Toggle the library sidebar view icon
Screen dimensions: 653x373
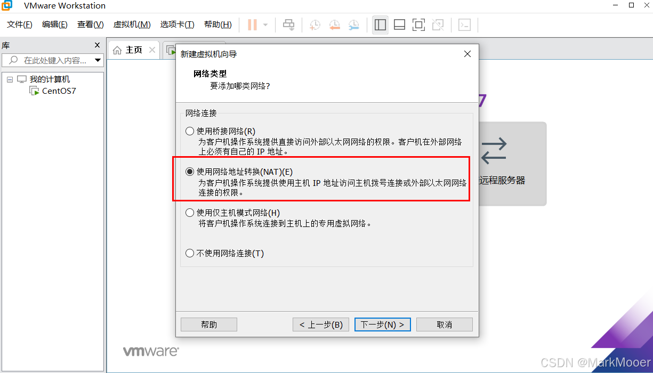(x=380, y=25)
